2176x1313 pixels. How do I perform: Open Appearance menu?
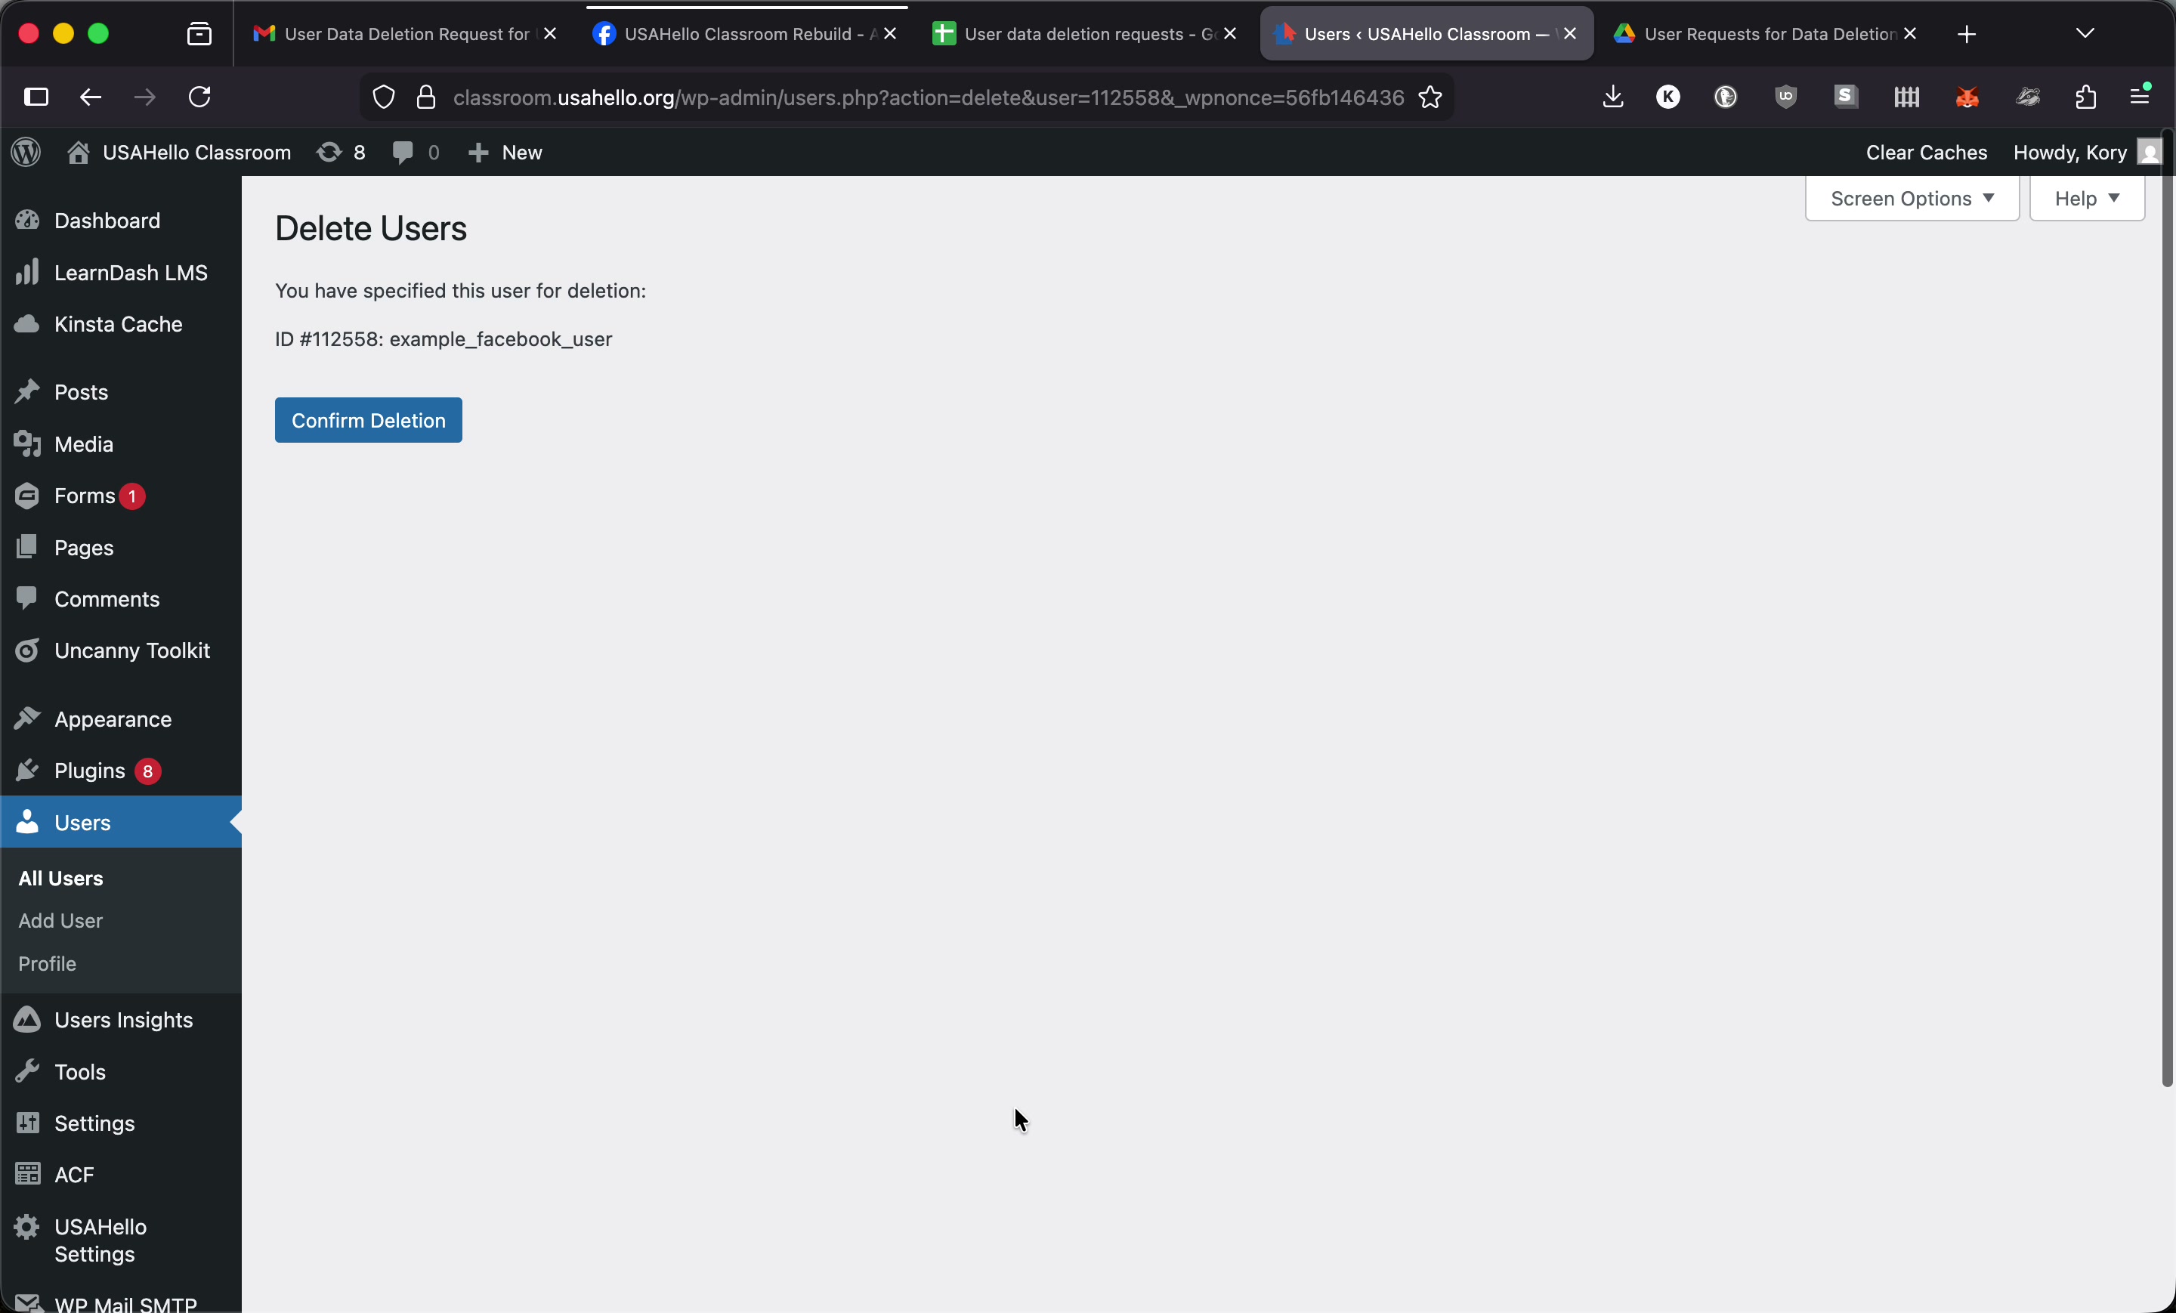click(x=121, y=718)
